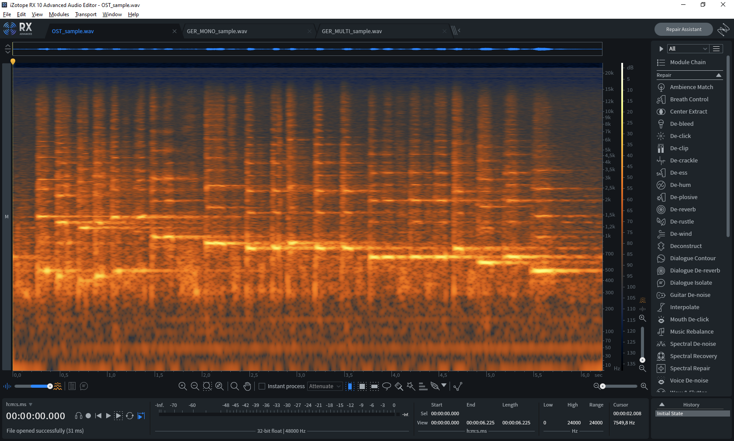
Task: Toggle play selection mode
Action: pos(118,416)
